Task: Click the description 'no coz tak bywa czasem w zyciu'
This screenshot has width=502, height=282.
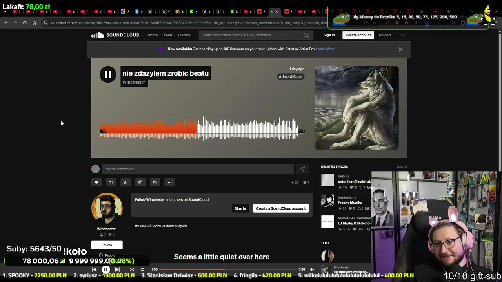Action: [x=161, y=226]
